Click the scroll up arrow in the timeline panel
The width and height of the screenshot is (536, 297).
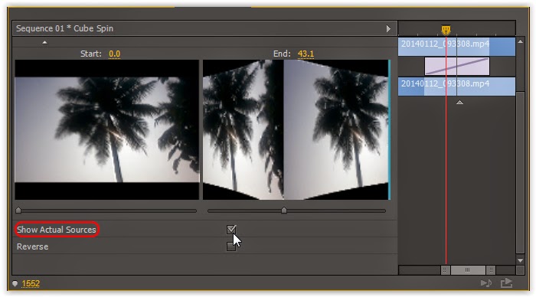[x=520, y=41]
